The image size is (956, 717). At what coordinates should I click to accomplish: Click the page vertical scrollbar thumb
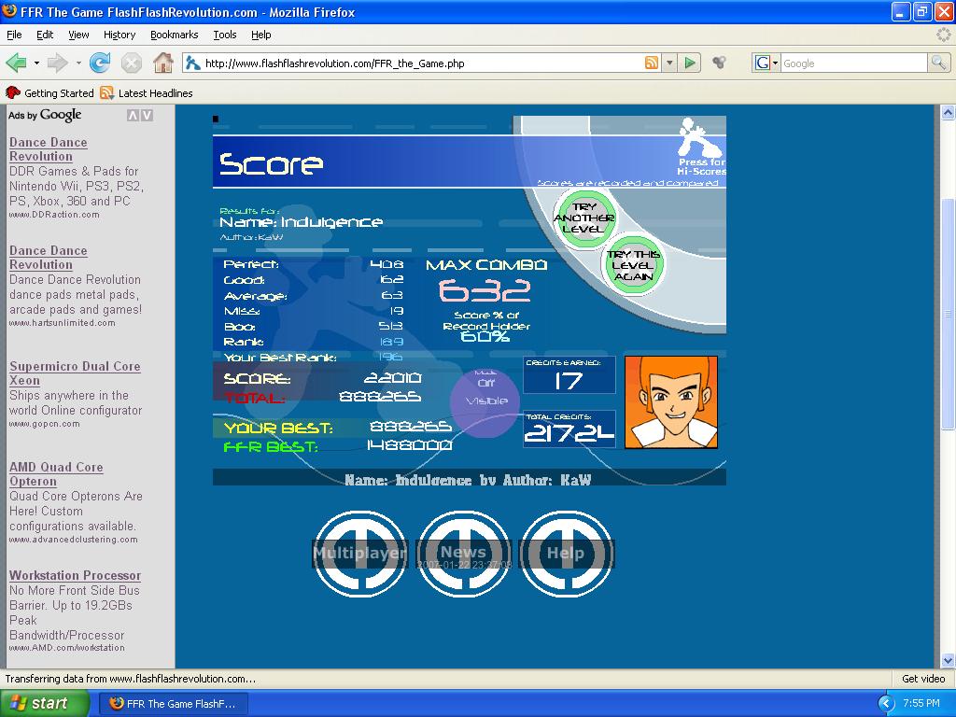coord(948,314)
